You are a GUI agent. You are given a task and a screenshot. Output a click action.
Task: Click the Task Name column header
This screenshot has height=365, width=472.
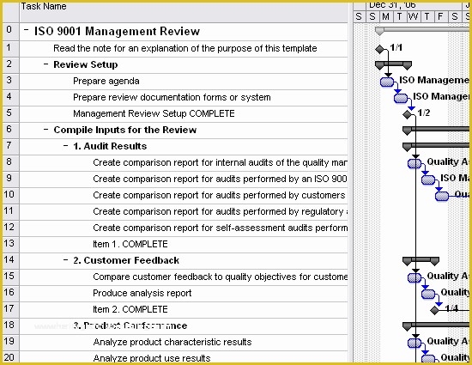click(184, 12)
